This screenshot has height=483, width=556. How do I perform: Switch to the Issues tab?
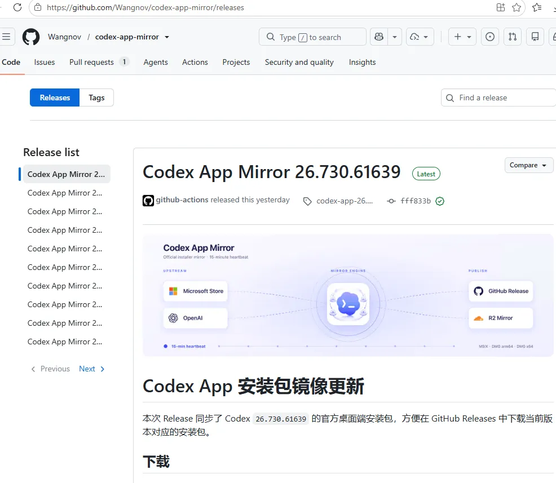45,62
